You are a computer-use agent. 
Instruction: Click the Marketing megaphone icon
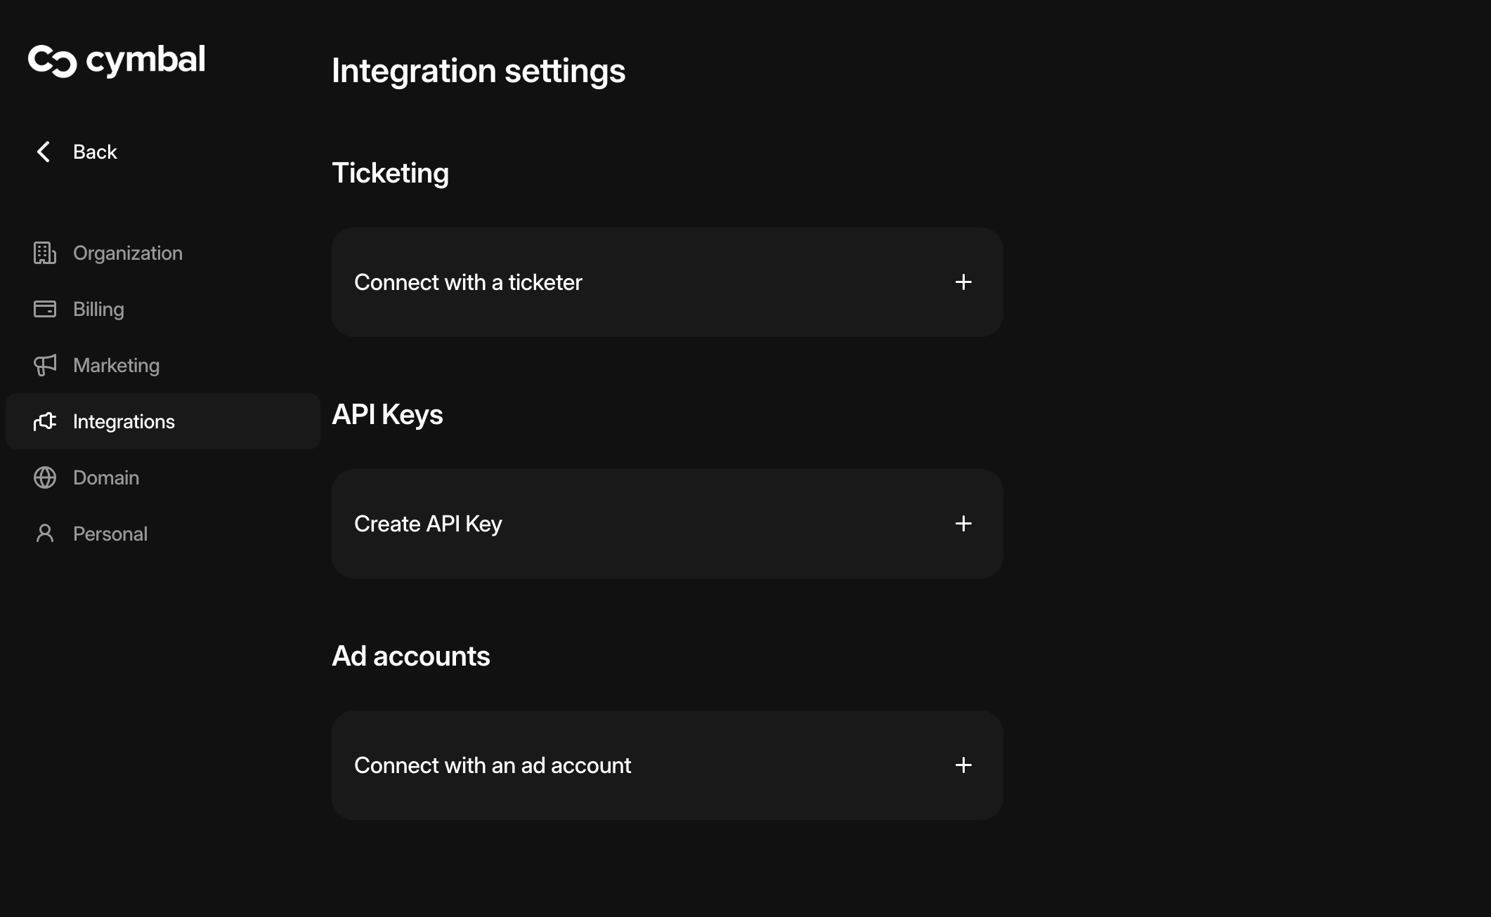[x=45, y=365]
